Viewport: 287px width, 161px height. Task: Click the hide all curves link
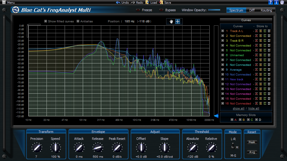tap(253, 108)
